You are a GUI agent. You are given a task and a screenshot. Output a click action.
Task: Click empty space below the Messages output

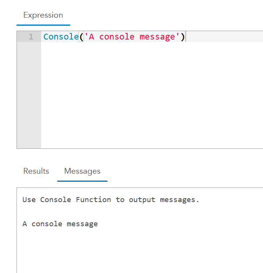(138, 253)
